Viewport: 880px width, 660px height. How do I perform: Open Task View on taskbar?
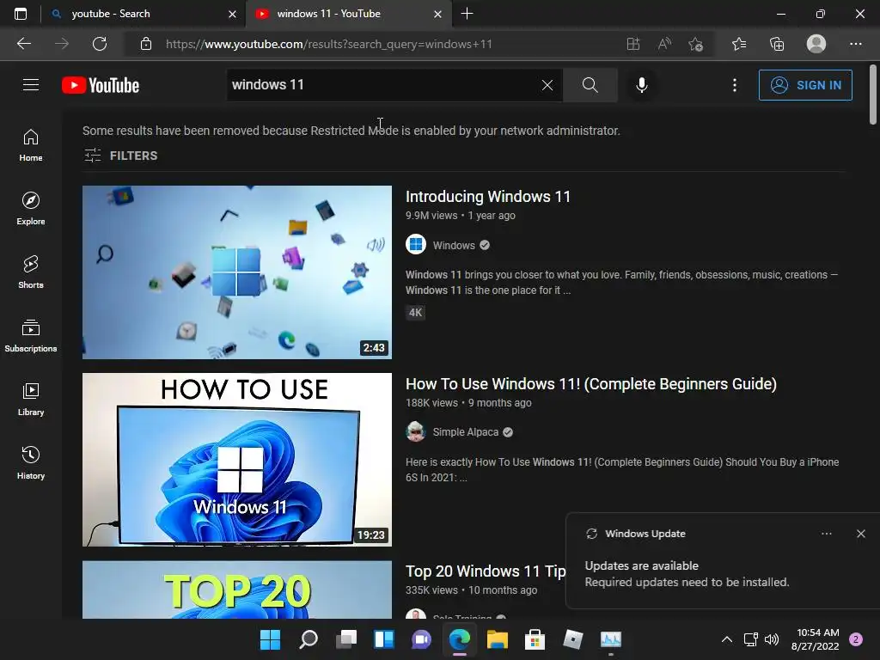tap(346, 639)
